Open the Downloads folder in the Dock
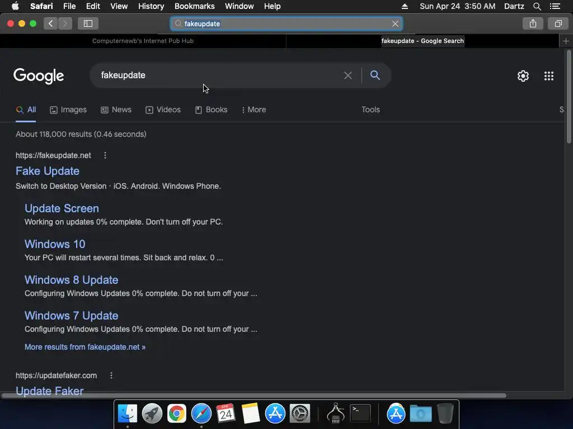The width and height of the screenshot is (573, 429). [421, 414]
